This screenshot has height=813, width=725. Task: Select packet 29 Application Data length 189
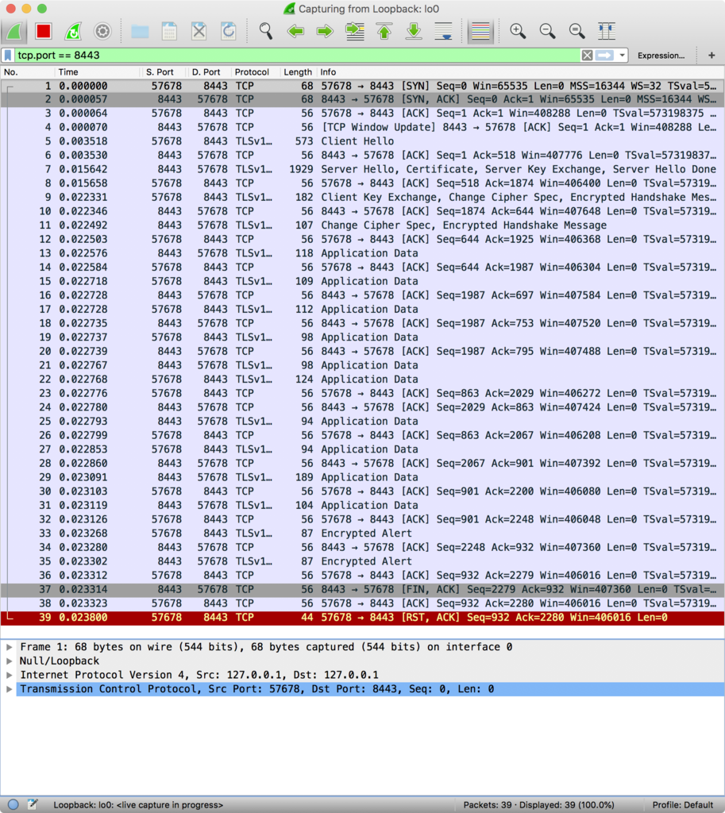(x=362, y=477)
